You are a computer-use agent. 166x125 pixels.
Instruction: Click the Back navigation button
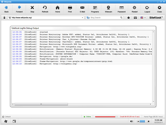click(6, 9)
